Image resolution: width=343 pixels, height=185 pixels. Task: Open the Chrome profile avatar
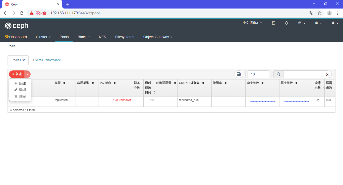coord(329,13)
